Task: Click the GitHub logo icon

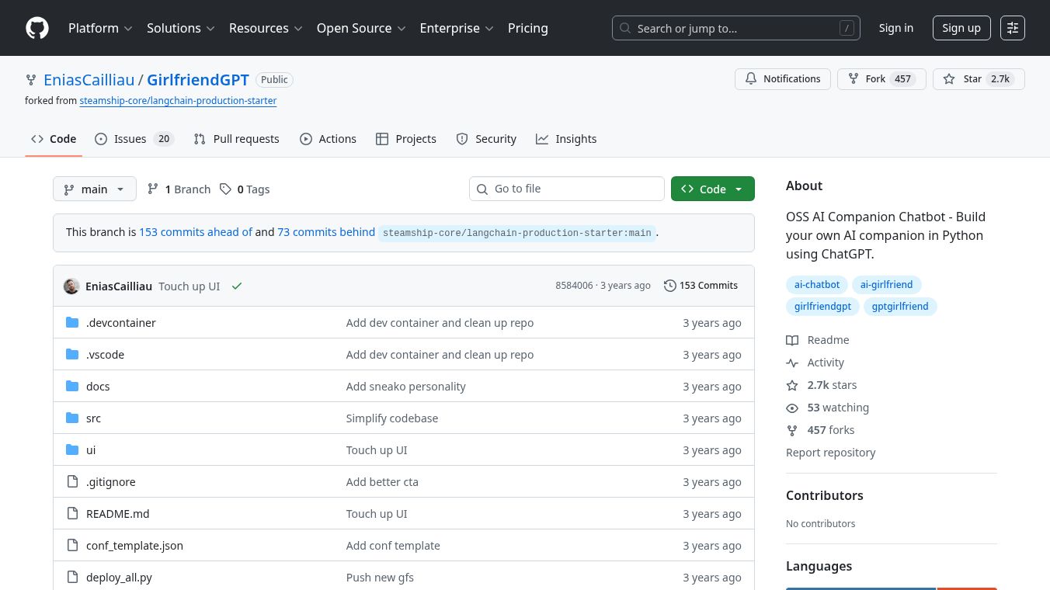Action: [x=37, y=28]
